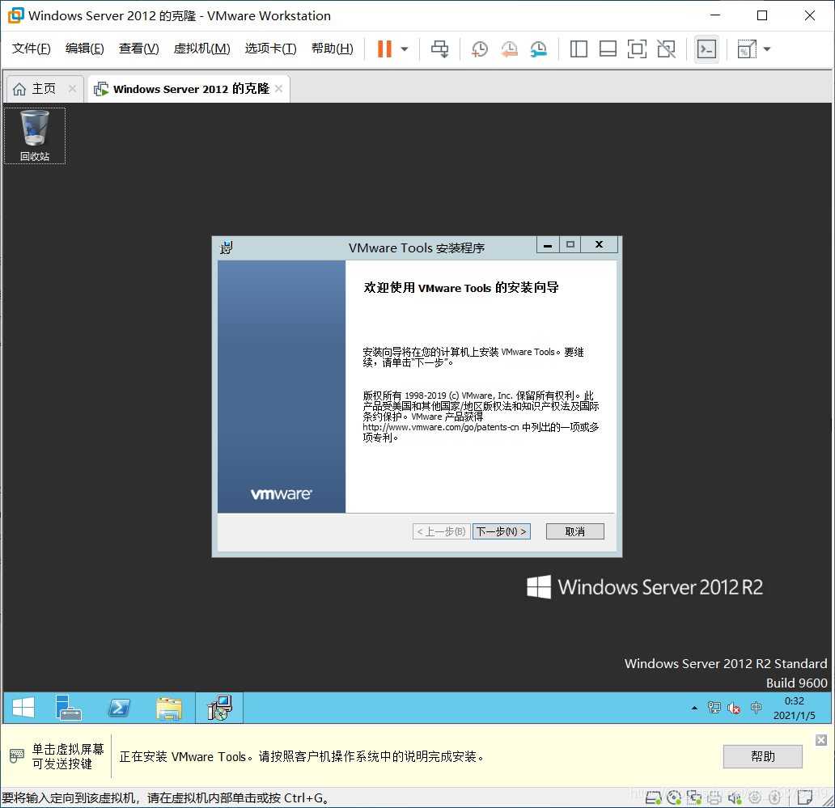Image resolution: width=835 pixels, height=808 pixels.
Task: Click 取消 to cancel VMware Tools setup
Action: click(575, 531)
